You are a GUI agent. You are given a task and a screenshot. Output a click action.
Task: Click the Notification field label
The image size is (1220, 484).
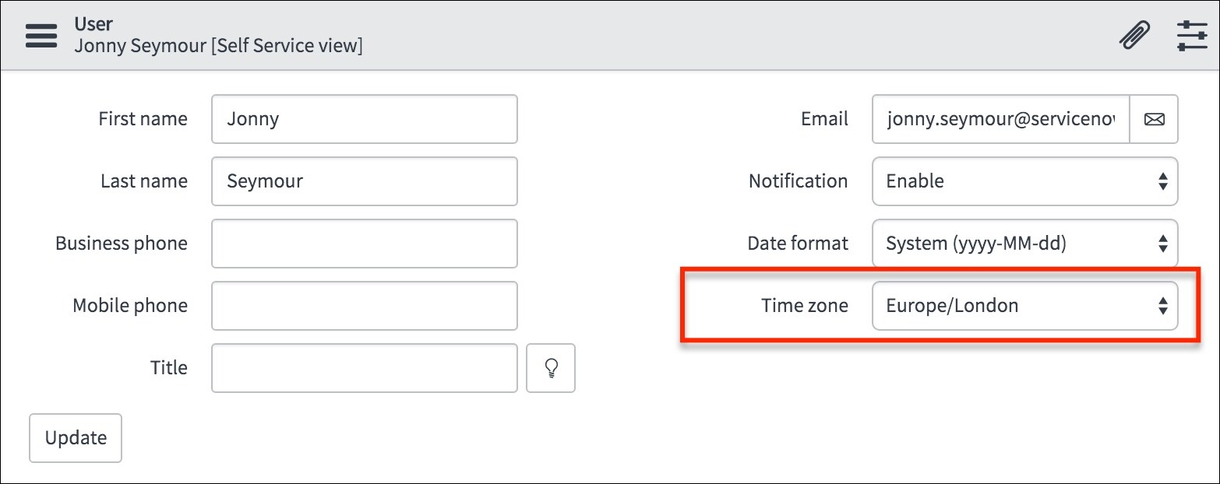click(798, 181)
